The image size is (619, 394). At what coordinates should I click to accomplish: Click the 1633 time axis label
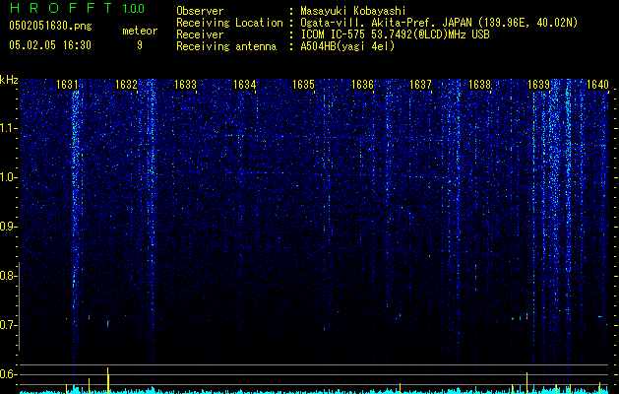(185, 84)
